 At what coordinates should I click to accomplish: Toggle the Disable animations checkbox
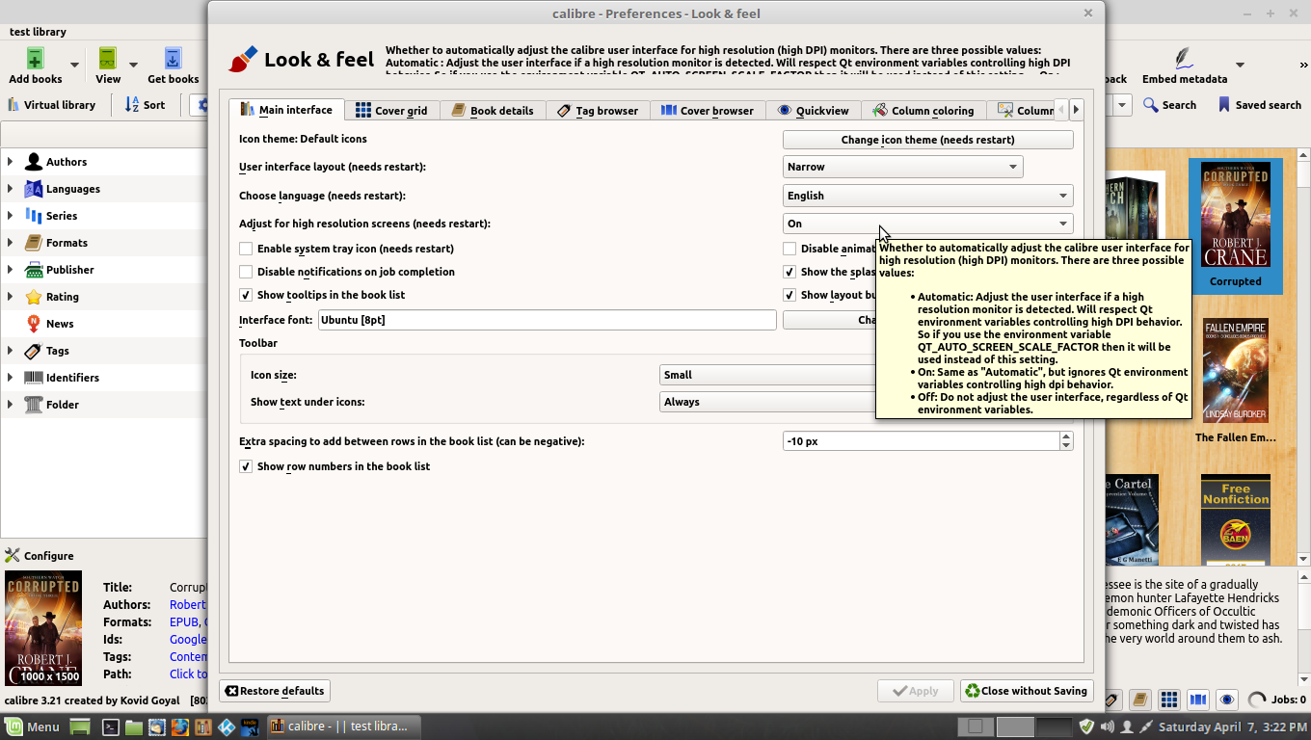pyautogui.click(x=789, y=249)
